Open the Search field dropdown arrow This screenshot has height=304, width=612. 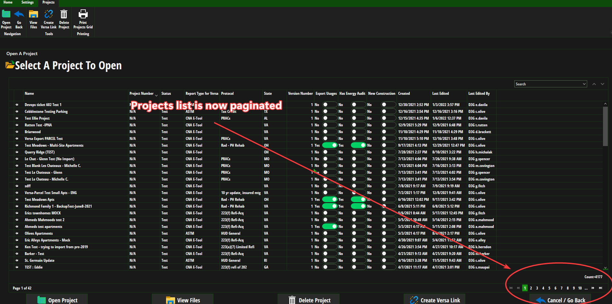coord(584,84)
